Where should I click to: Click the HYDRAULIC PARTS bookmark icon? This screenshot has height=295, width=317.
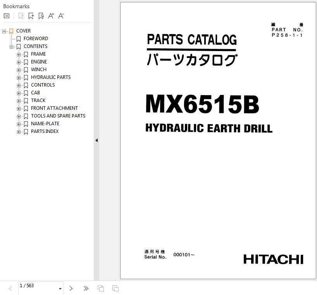(26, 77)
